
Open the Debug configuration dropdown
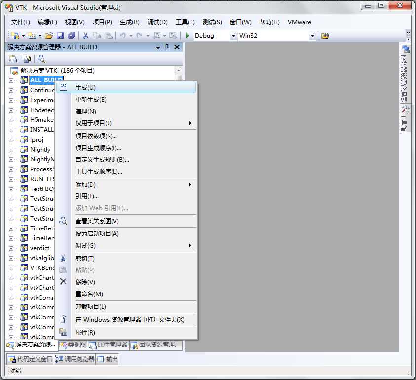pos(233,36)
